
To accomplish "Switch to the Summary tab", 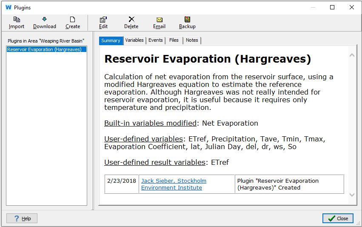I will coord(111,41).
